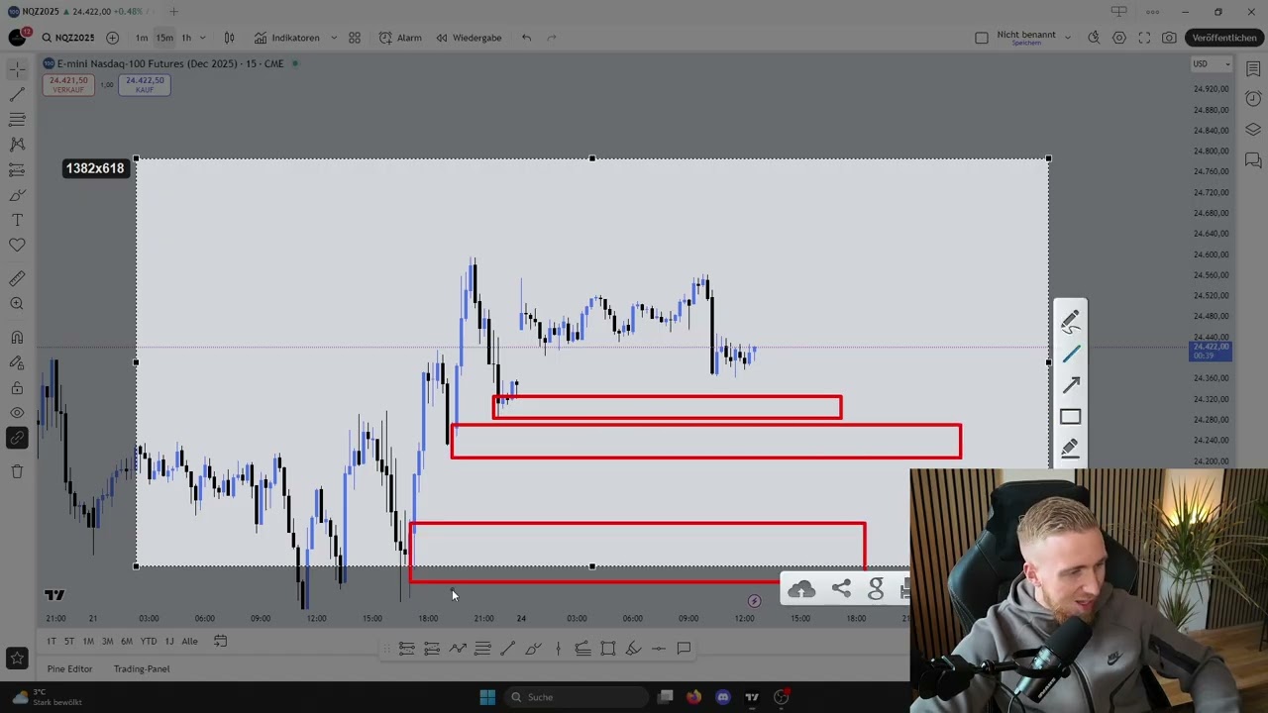Viewport: 1268px width, 713px height.
Task: Upload screenshot via cloud icon
Action: [801, 590]
